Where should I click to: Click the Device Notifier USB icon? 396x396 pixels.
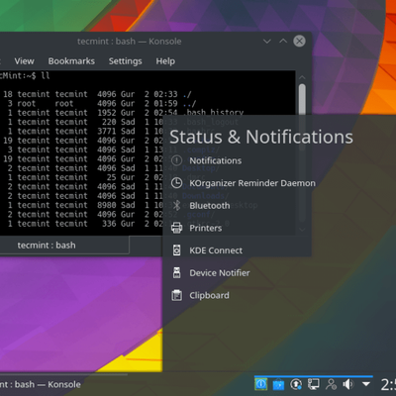[x=177, y=273]
